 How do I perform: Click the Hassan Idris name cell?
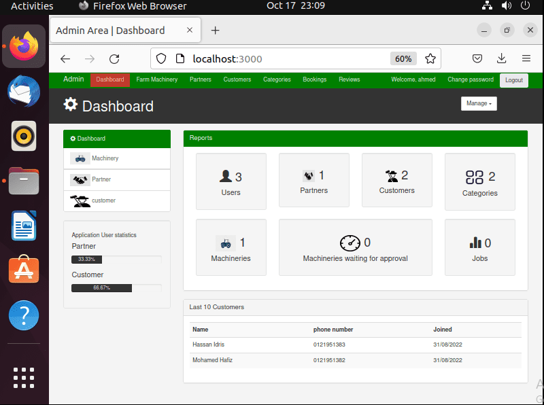point(209,345)
